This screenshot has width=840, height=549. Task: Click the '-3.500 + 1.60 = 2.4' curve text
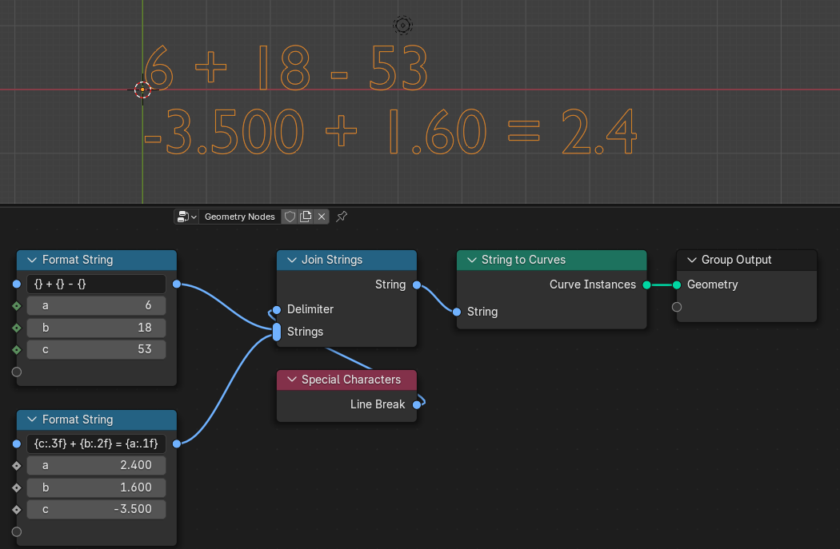coord(390,132)
